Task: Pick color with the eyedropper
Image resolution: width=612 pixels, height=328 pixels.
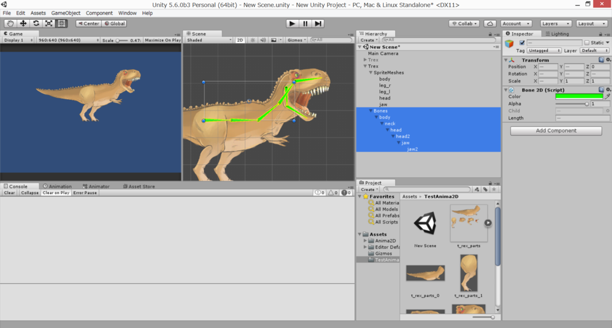Action: coord(607,96)
